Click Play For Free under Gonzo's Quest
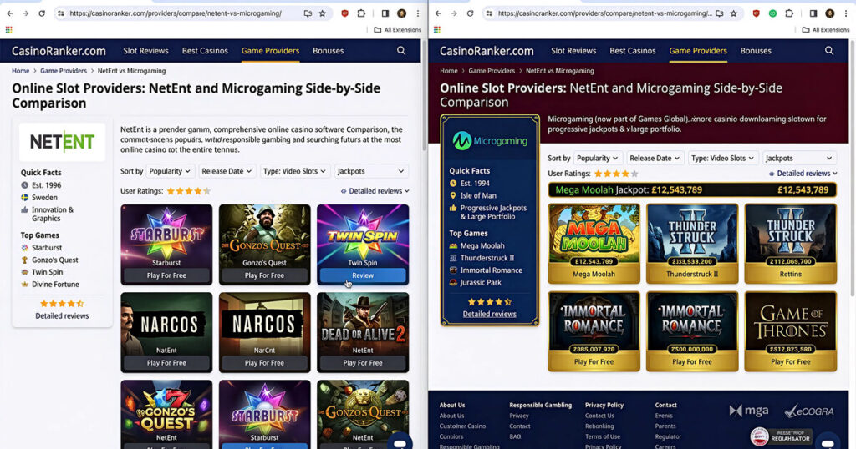The height and width of the screenshot is (449, 856). click(x=265, y=275)
